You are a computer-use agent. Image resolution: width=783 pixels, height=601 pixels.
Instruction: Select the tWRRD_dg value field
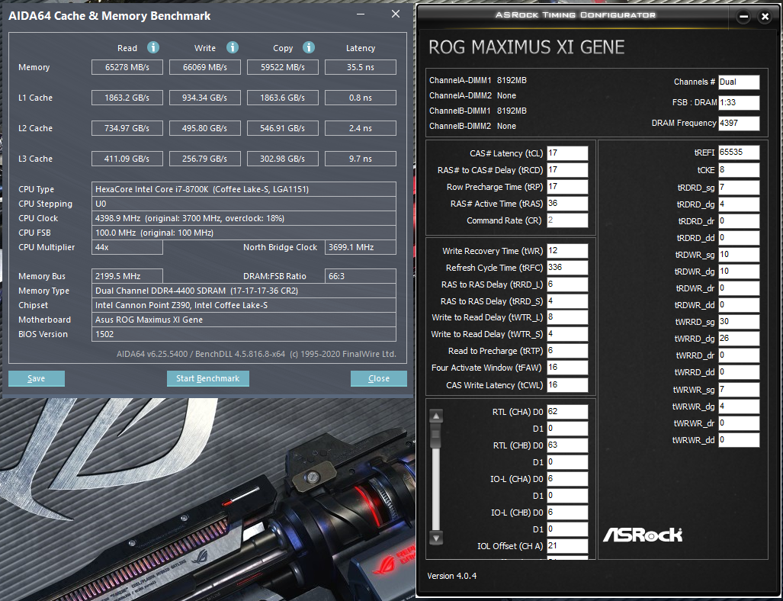point(739,339)
